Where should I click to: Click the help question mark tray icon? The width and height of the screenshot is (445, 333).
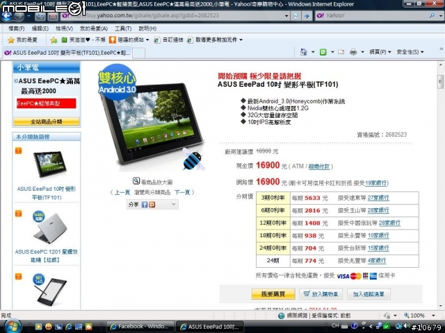coord(354,325)
